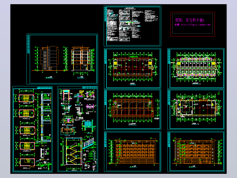This screenshot has height=178, width=237.
Task: Open the rear elevation sheet under ground floor plan
Action: (x=196, y=152)
